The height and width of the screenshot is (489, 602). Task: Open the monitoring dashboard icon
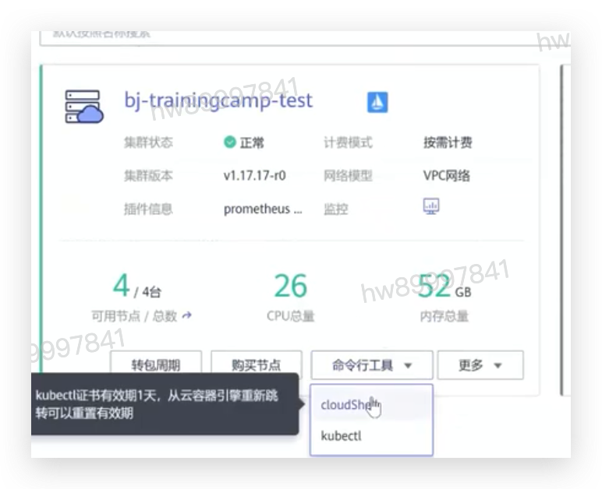pos(431,206)
